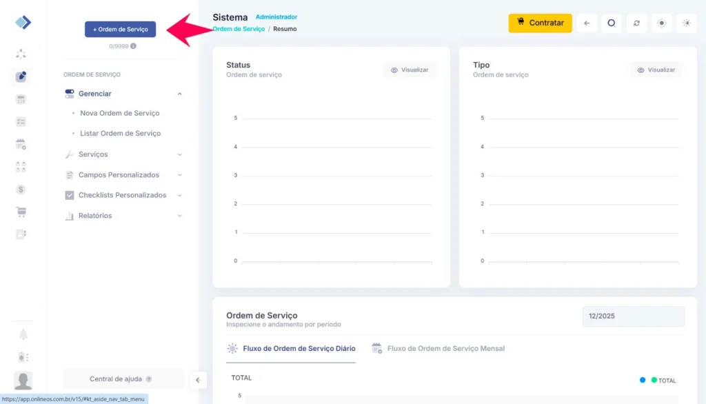Image resolution: width=706 pixels, height=404 pixels.
Task: Click the back arrow icon in header
Action: click(x=586, y=23)
